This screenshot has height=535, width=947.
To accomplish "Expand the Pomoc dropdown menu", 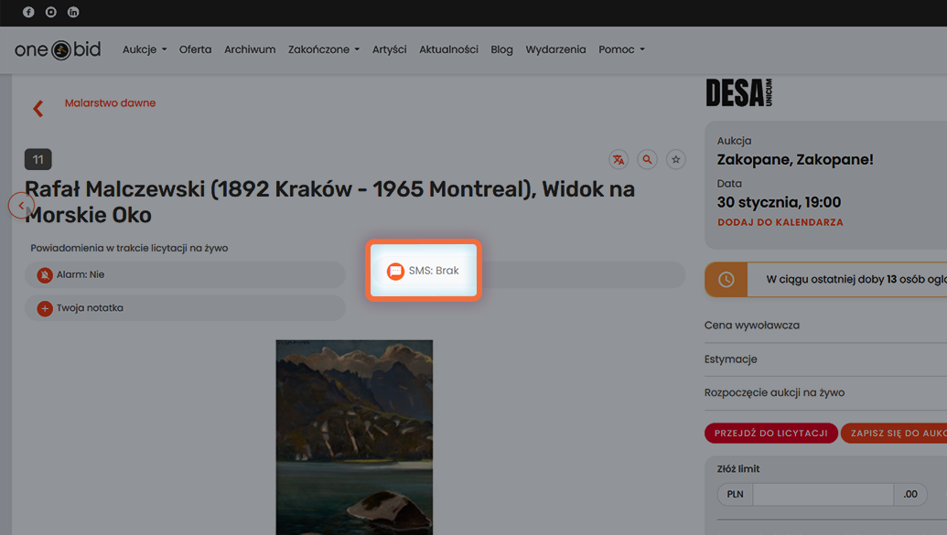I will 621,49.
